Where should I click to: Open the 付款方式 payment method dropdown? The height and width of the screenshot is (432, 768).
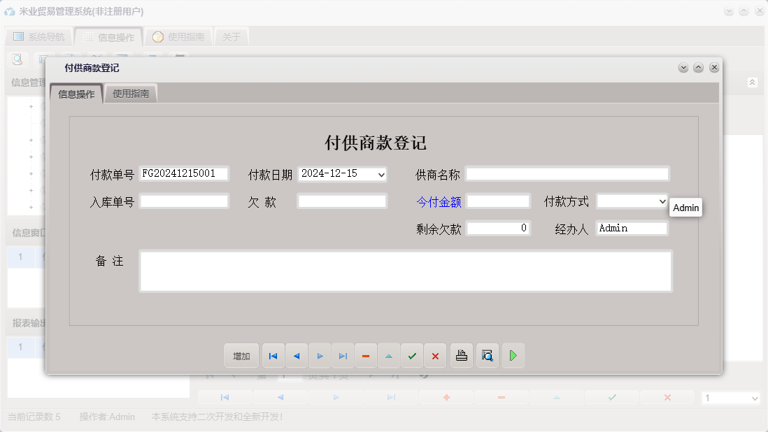click(x=662, y=201)
